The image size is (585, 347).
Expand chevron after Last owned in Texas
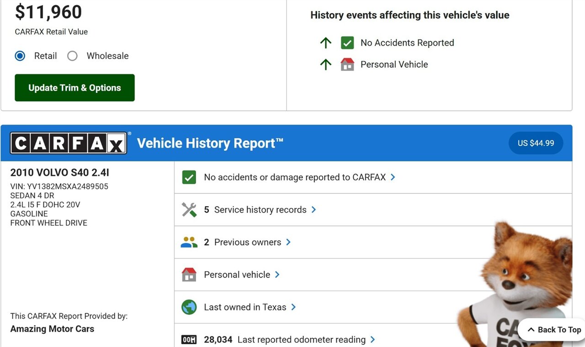(x=293, y=307)
